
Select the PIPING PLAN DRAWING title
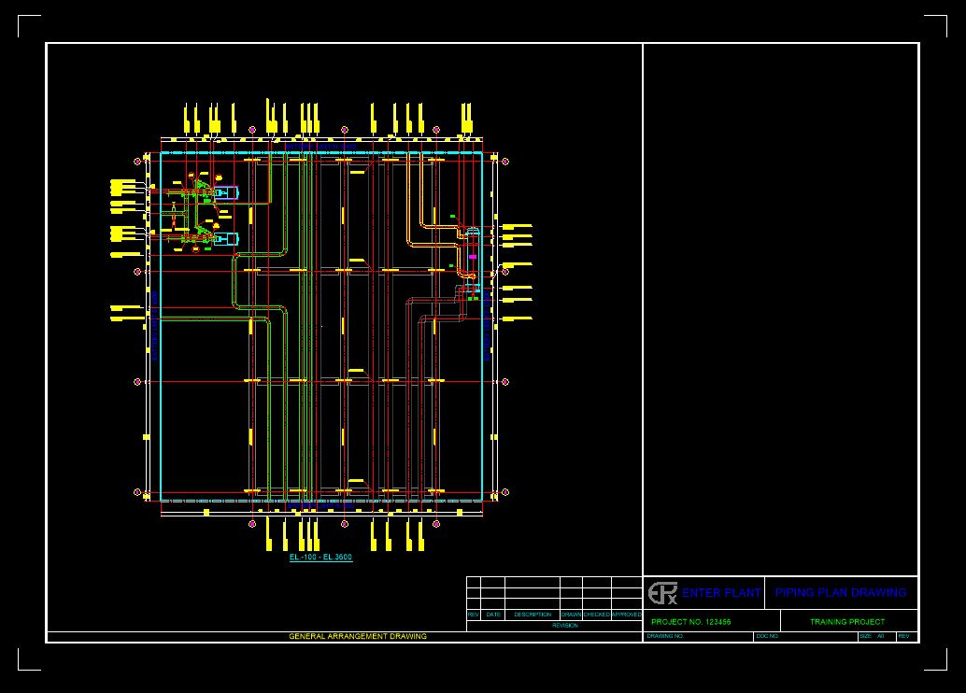[841, 593]
